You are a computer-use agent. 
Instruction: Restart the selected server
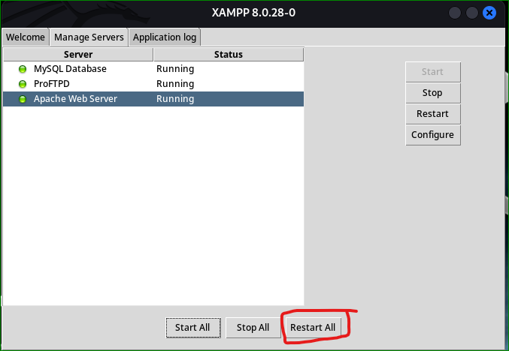(433, 114)
